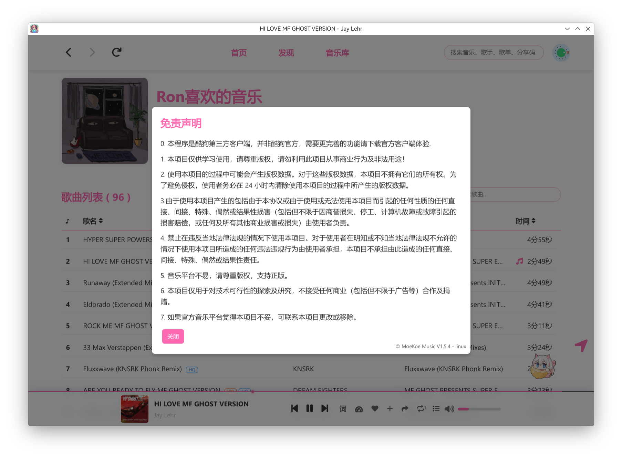This screenshot has height=459, width=622.
Task: Toggle repeat-one play mode
Action: [x=421, y=408]
